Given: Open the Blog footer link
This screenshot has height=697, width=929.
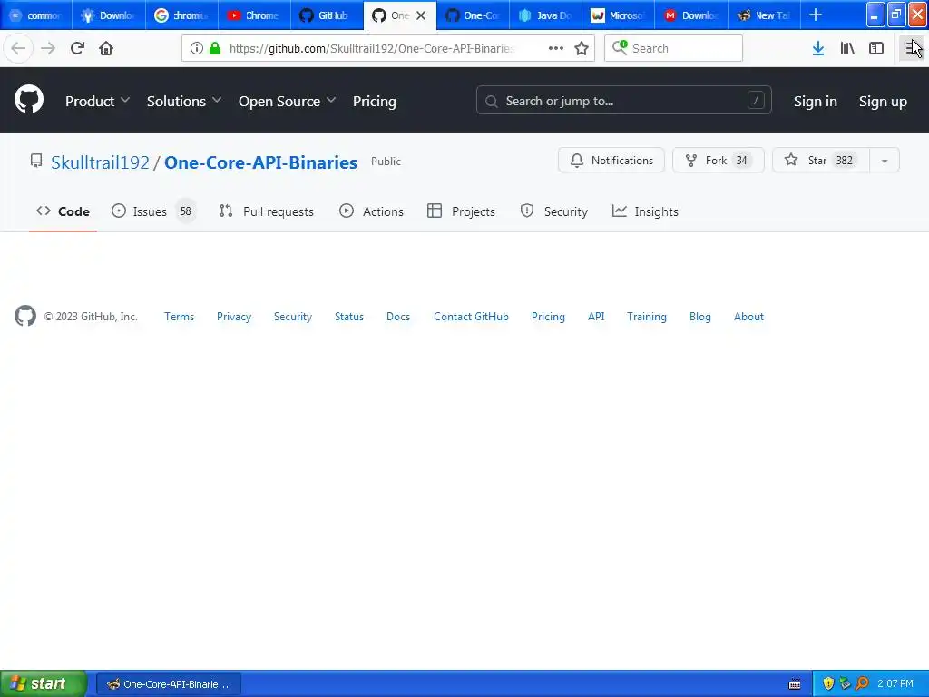Looking at the screenshot, I should click(x=699, y=317).
